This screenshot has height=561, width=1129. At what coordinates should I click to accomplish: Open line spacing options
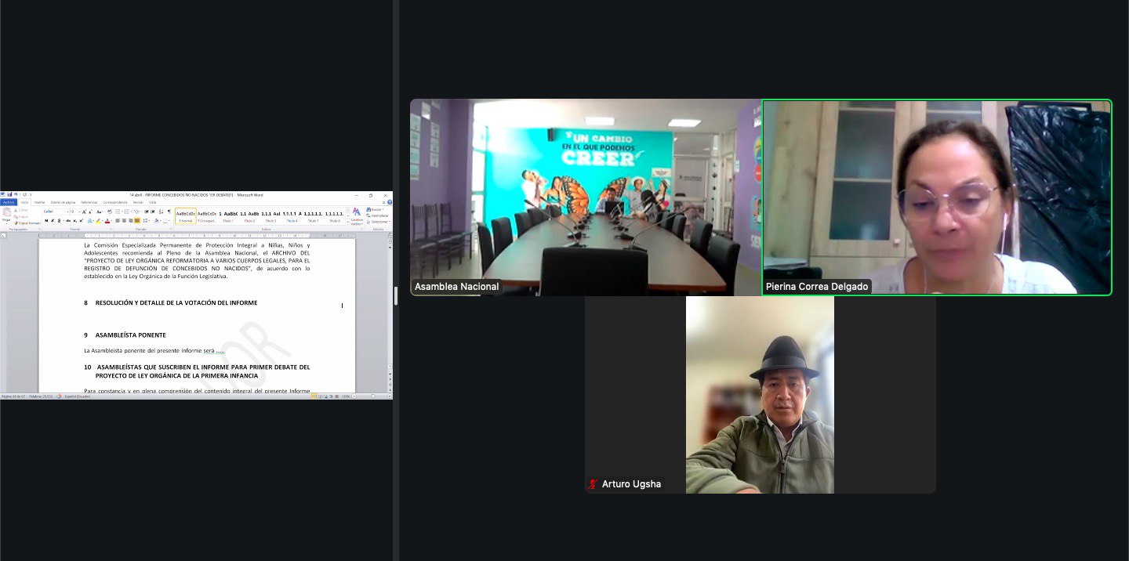coord(147,221)
